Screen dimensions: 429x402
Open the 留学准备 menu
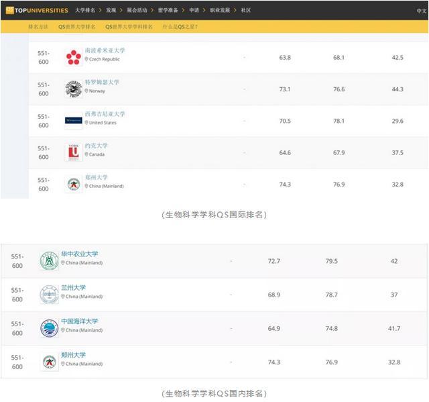coord(168,10)
